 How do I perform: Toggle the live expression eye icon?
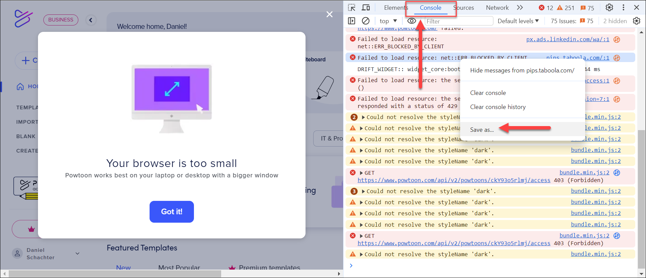point(411,21)
